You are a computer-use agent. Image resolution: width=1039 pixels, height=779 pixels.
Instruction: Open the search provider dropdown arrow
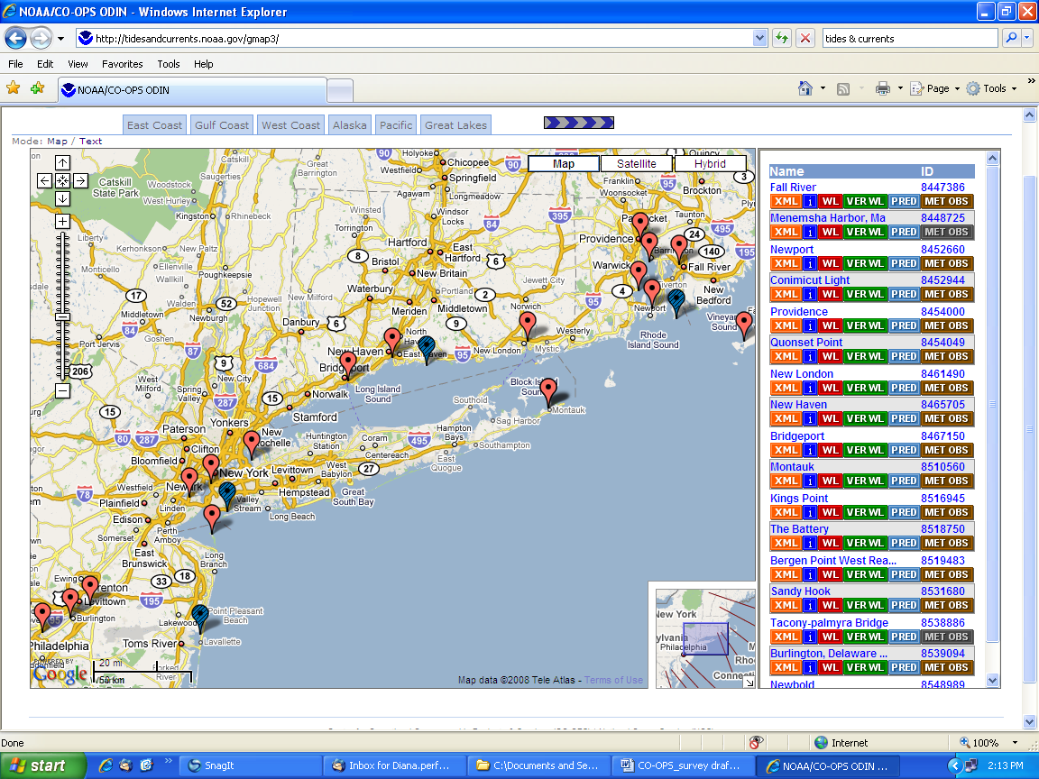(1027, 39)
